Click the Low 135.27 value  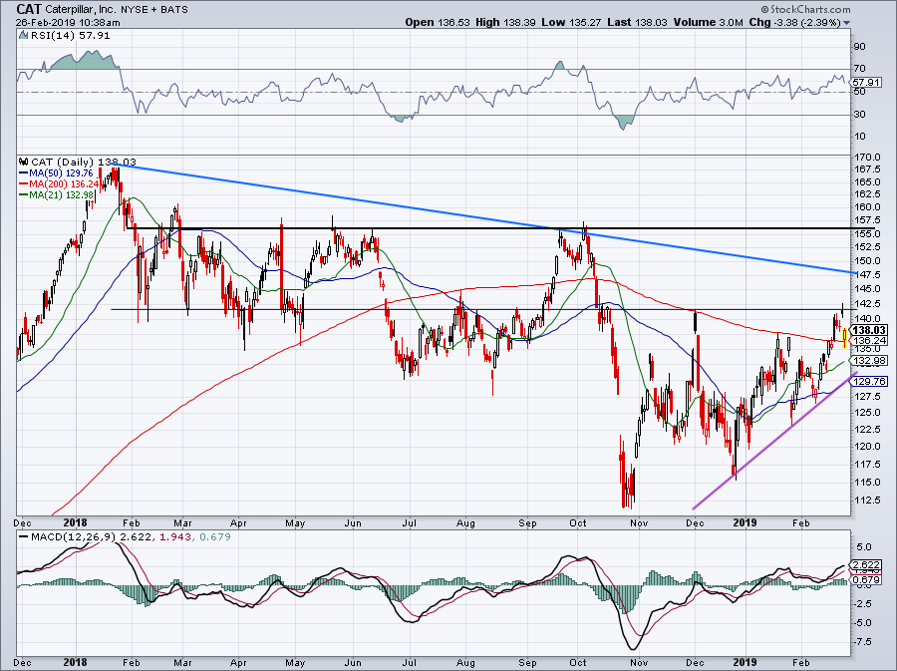coord(571,22)
